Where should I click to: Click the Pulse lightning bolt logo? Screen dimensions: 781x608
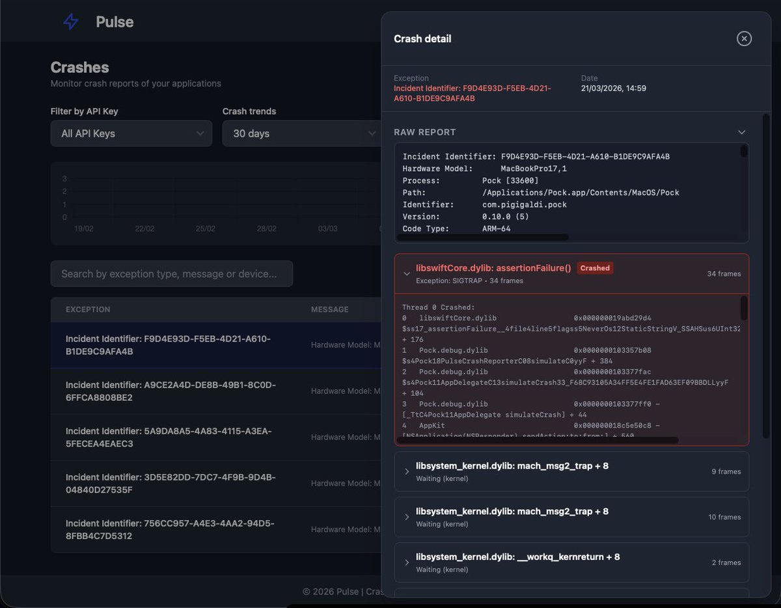pyautogui.click(x=71, y=21)
